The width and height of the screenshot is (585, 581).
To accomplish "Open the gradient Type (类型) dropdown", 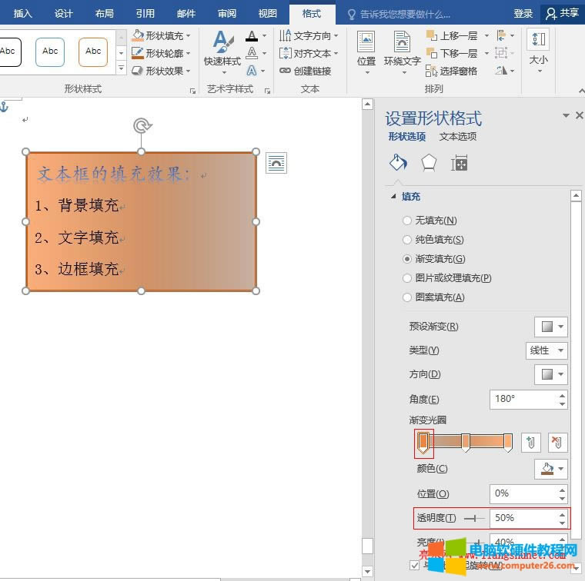I will (547, 350).
